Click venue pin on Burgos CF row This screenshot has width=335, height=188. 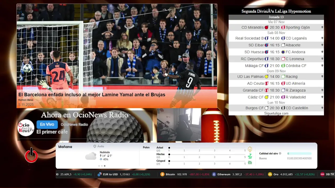322,108
